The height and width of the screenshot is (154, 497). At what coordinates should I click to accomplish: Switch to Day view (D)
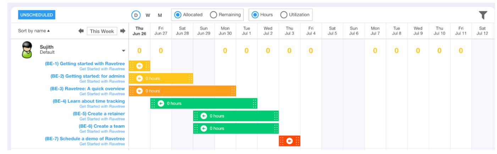click(x=136, y=15)
